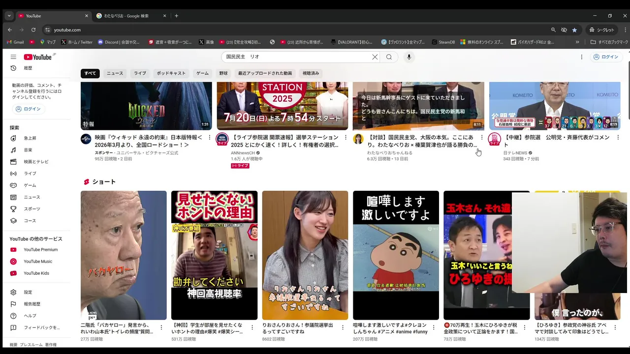The width and height of the screenshot is (630, 354).
Task: Select the 視聴済み filter chip
Action: coord(311,73)
